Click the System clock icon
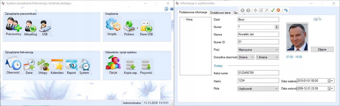The height and width of the screenshot is (106, 340). click(84, 67)
